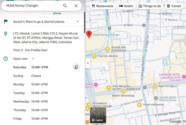Click transit stop near Xiao Meng Niu

(145, 87)
